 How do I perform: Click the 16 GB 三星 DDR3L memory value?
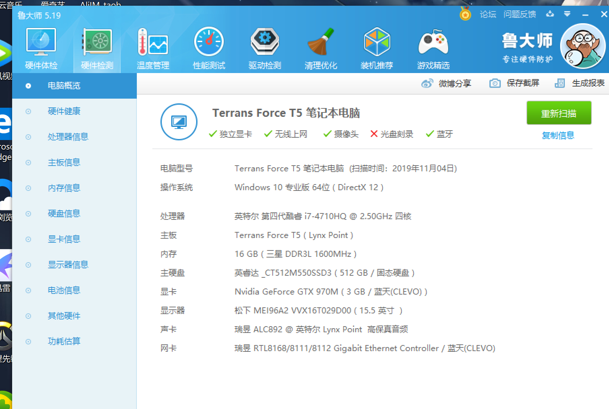coord(296,254)
